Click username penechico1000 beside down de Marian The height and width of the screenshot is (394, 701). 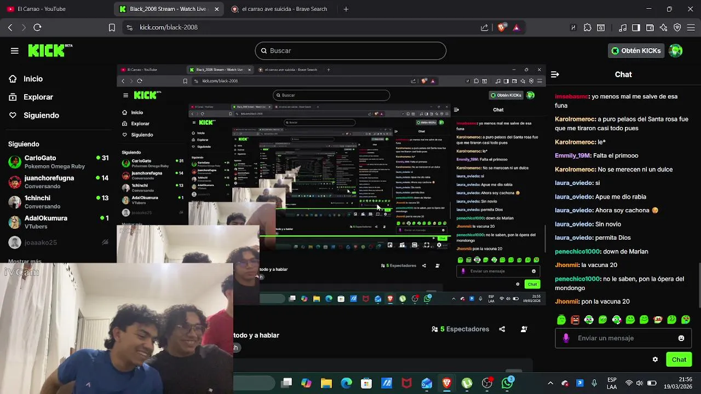577,251
